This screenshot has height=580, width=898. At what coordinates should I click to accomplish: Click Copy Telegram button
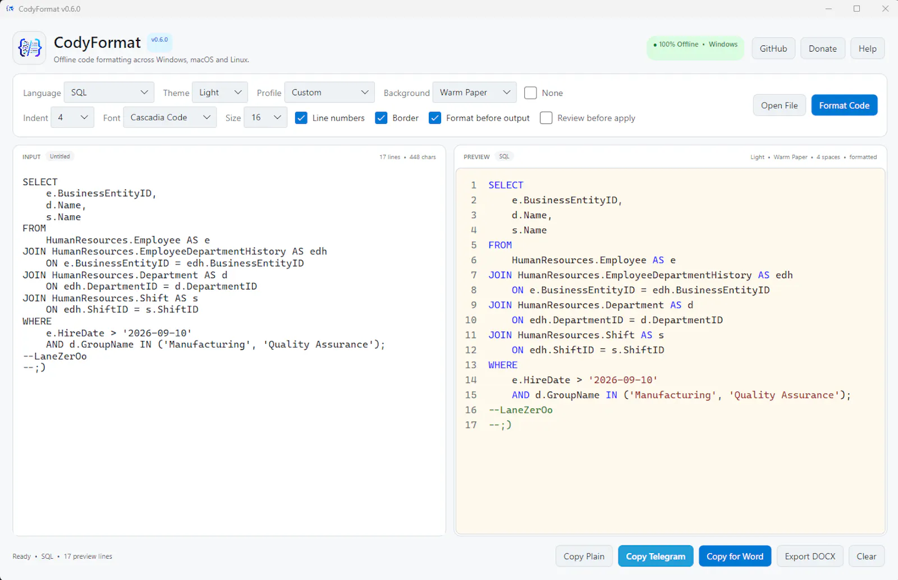[656, 556]
